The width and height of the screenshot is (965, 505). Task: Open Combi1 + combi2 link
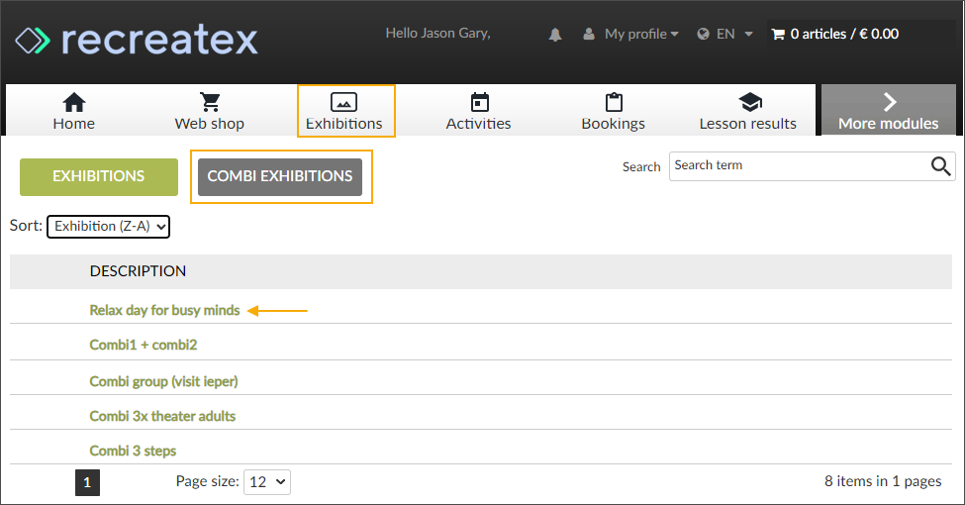144,345
